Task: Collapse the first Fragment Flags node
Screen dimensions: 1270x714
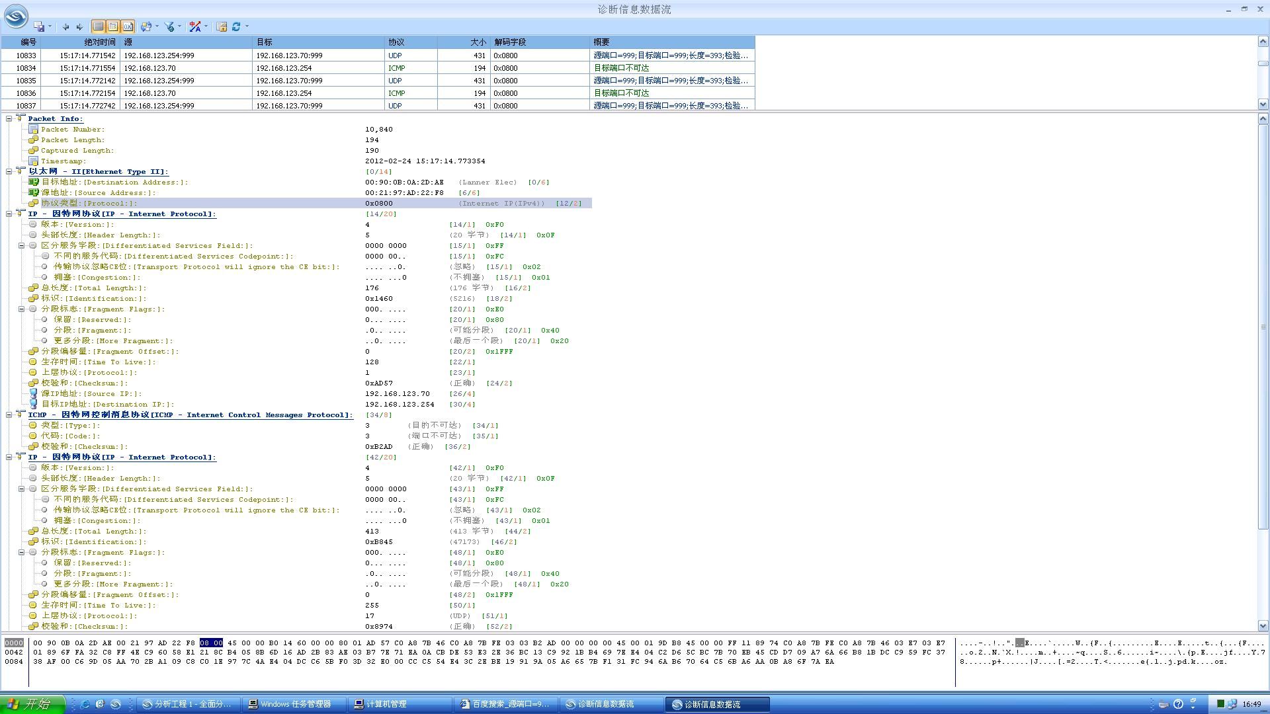Action: click(21, 309)
